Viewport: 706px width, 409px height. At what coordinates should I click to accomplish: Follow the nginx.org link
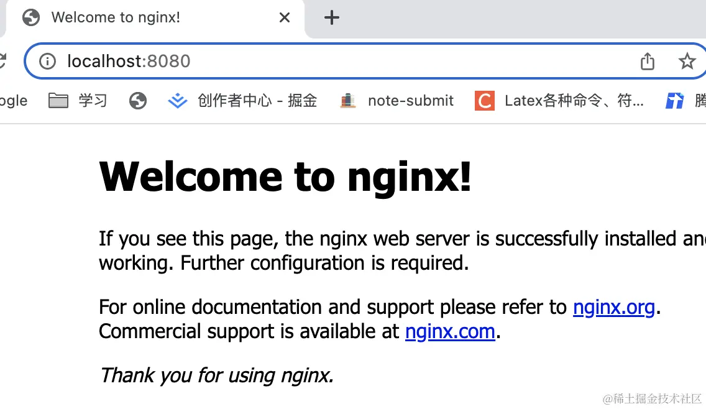click(x=613, y=307)
